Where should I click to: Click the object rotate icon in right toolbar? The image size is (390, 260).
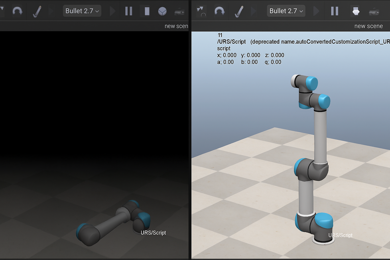pos(219,11)
